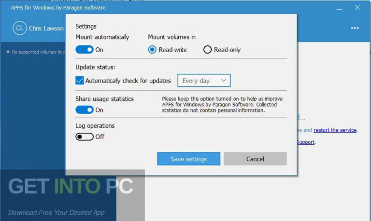Click the Chris Lawson account name
This screenshot has width=371, height=221.
click(x=46, y=28)
